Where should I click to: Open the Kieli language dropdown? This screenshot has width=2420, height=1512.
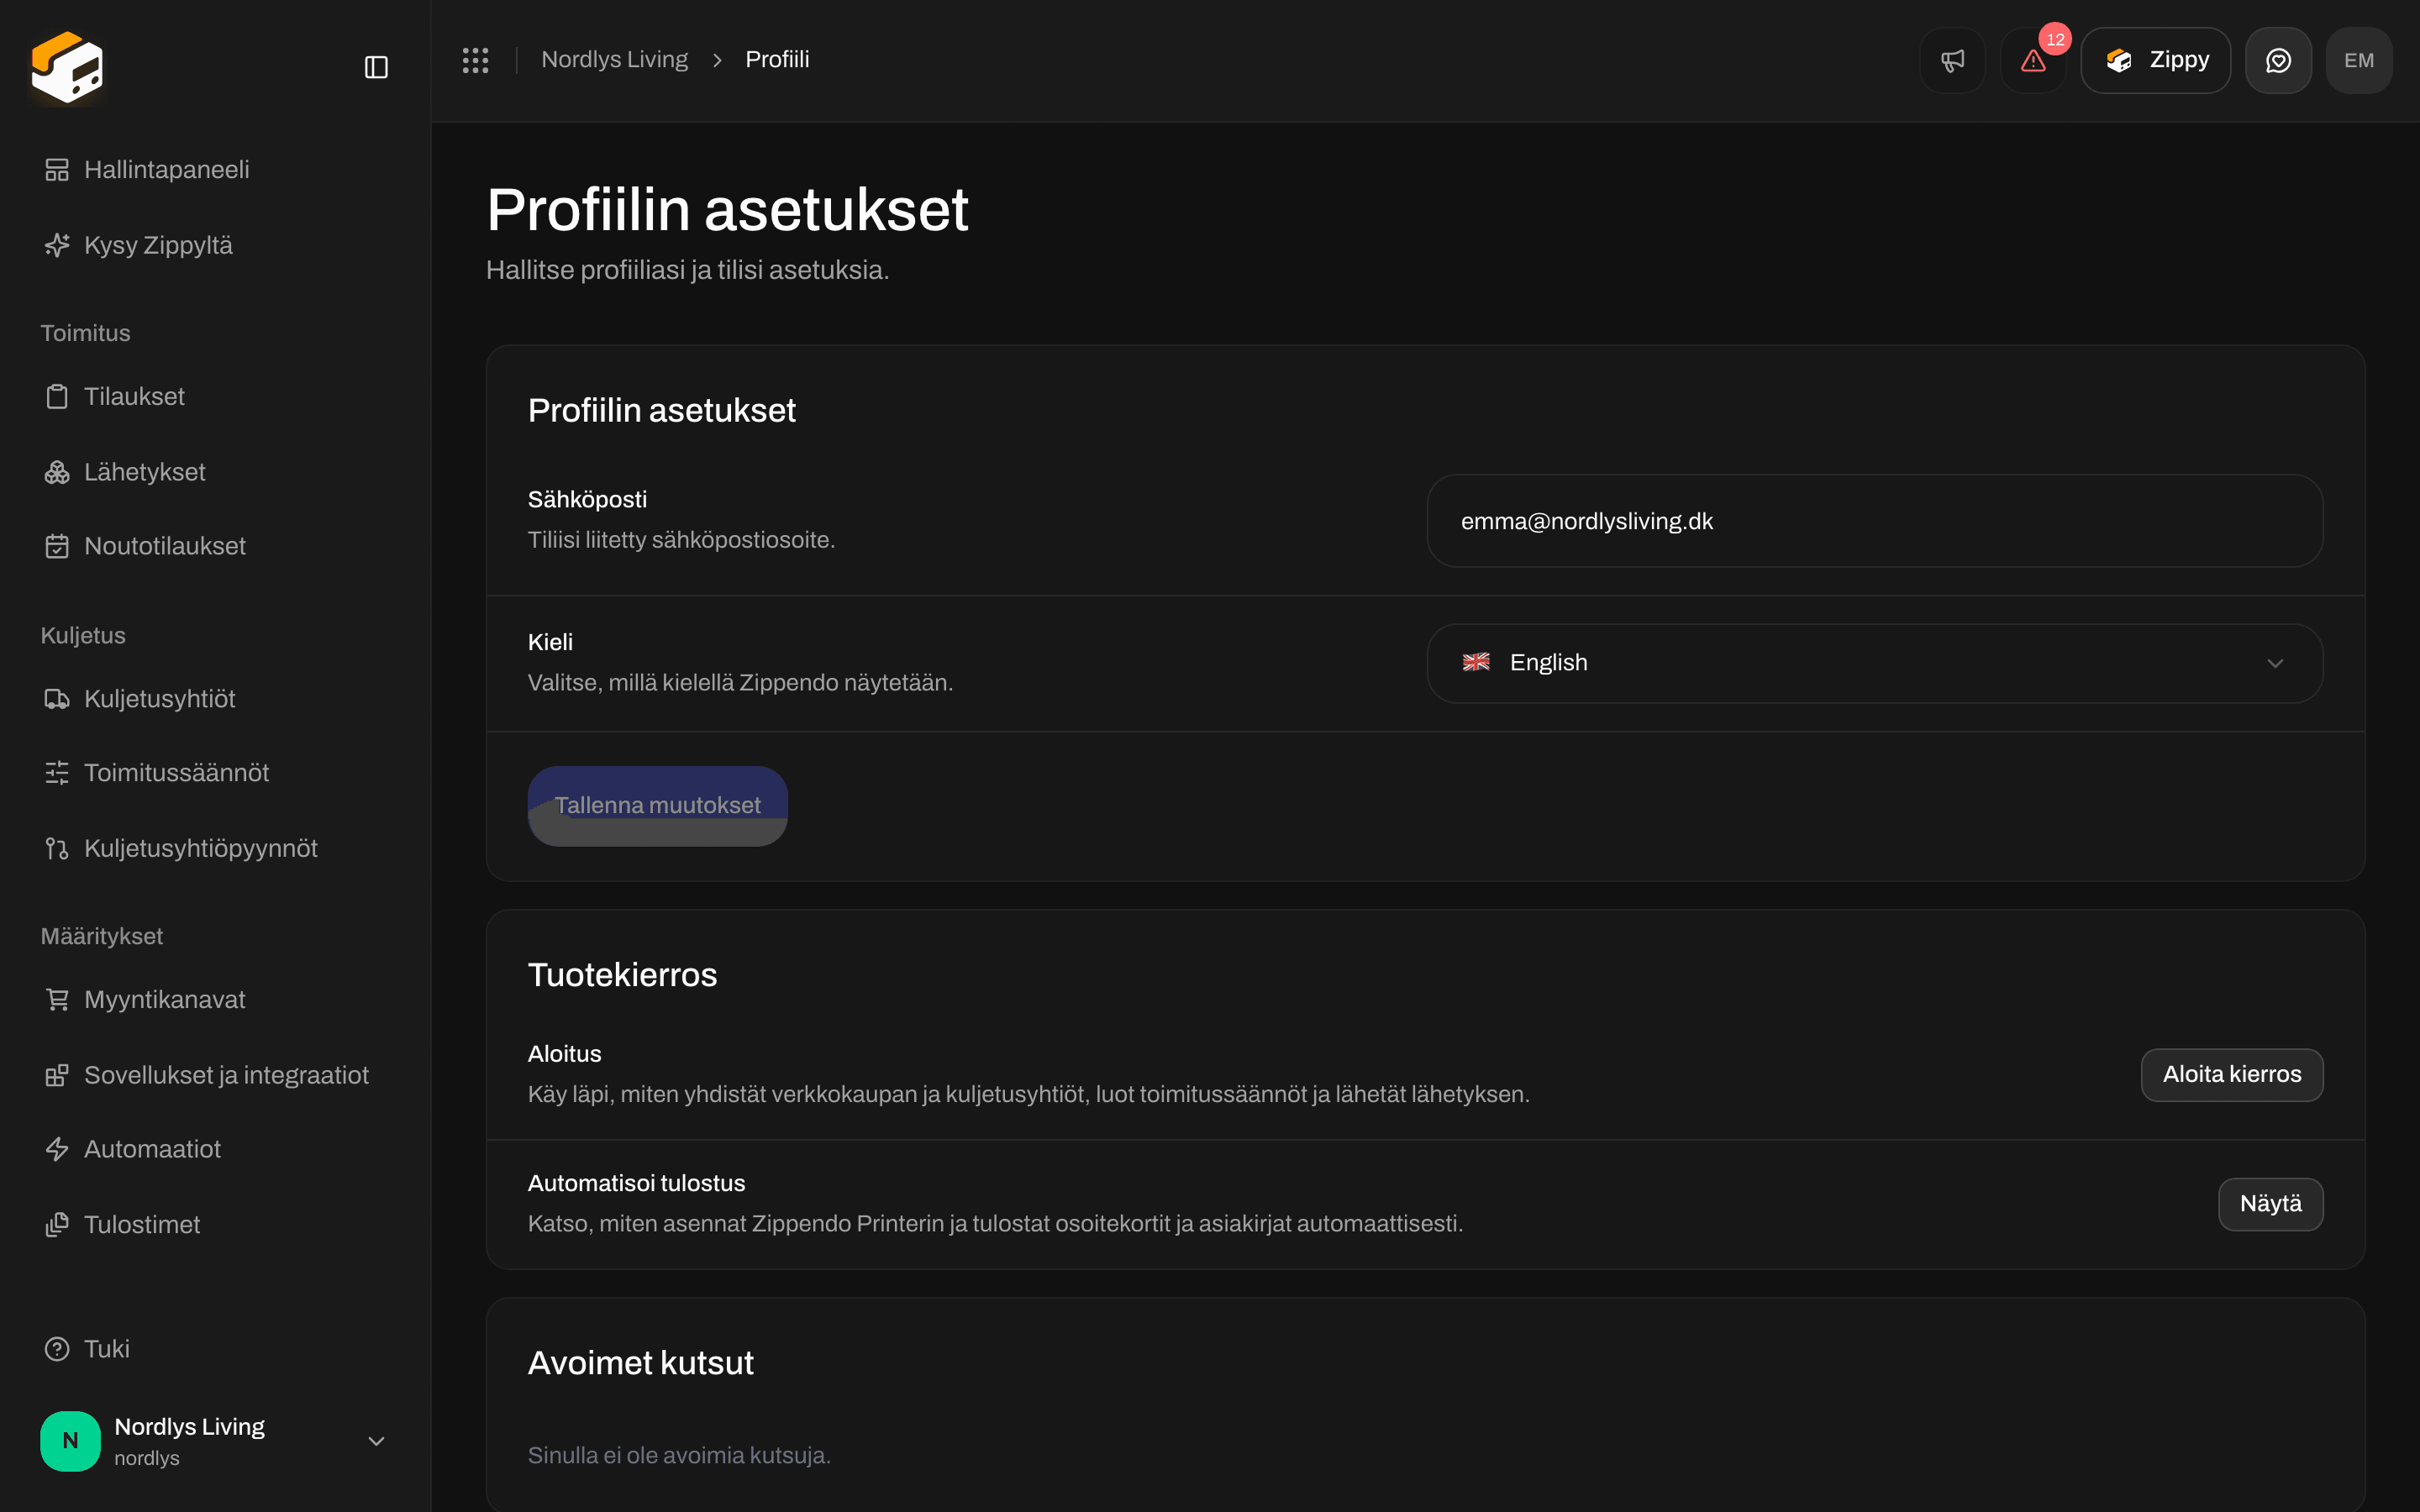(x=1874, y=663)
